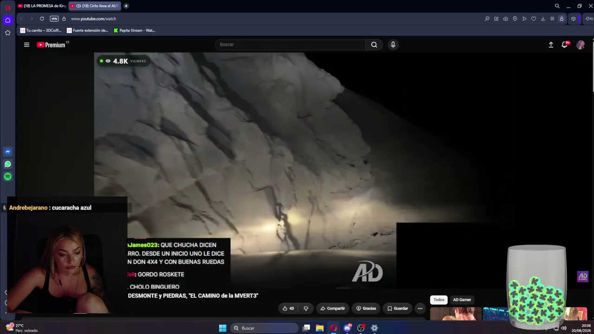Open the gear app on taskbar

click(374, 328)
